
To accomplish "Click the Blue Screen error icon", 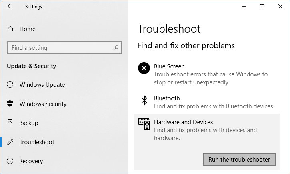I will coord(144,68).
